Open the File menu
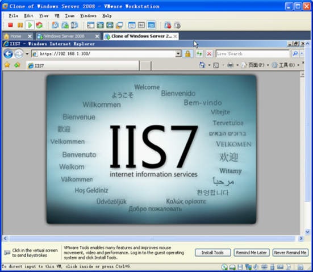Image resolution: width=313 pixels, height=272 pixels. pyautogui.click(x=14, y=16)
